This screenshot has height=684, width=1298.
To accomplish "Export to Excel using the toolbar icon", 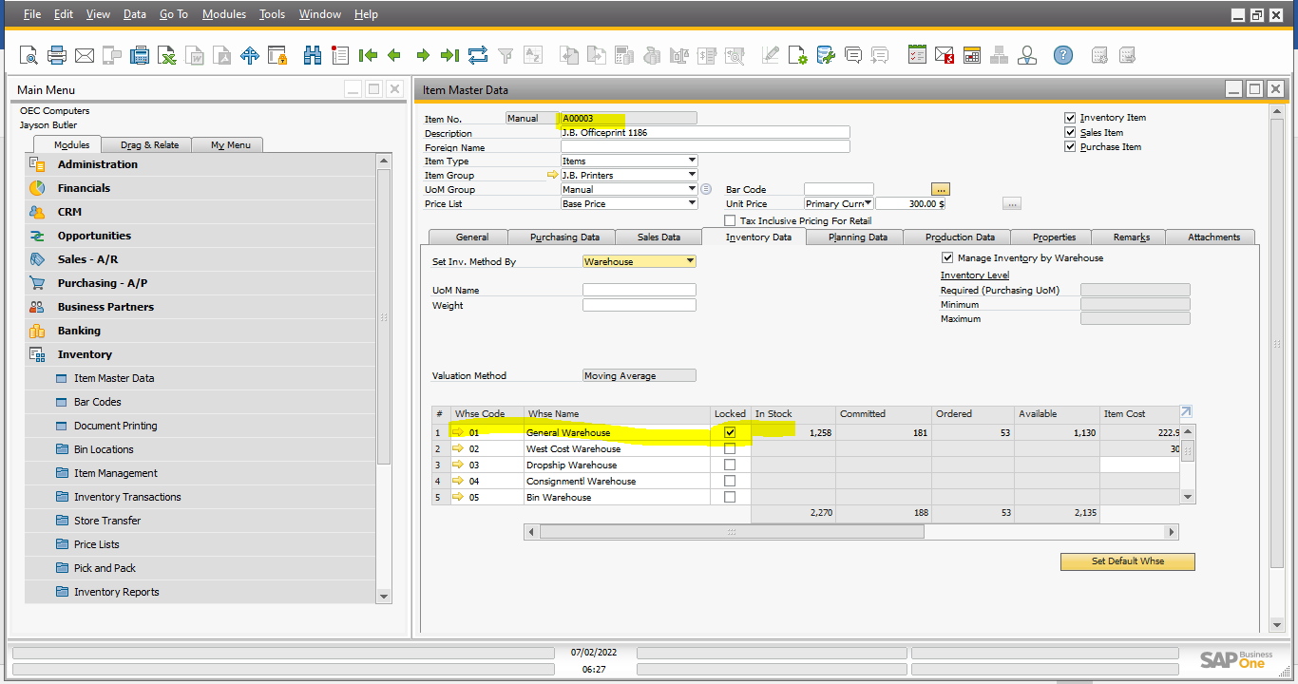I will 167,55.
